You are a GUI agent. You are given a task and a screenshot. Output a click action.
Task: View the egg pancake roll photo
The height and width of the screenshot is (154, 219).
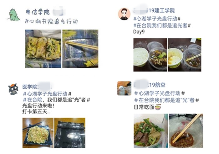coord(43,49)
